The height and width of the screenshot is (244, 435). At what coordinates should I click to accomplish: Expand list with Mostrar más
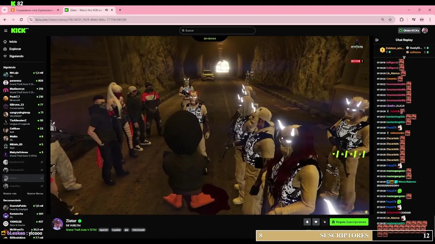pyautogui.click(x=10, y=194)
